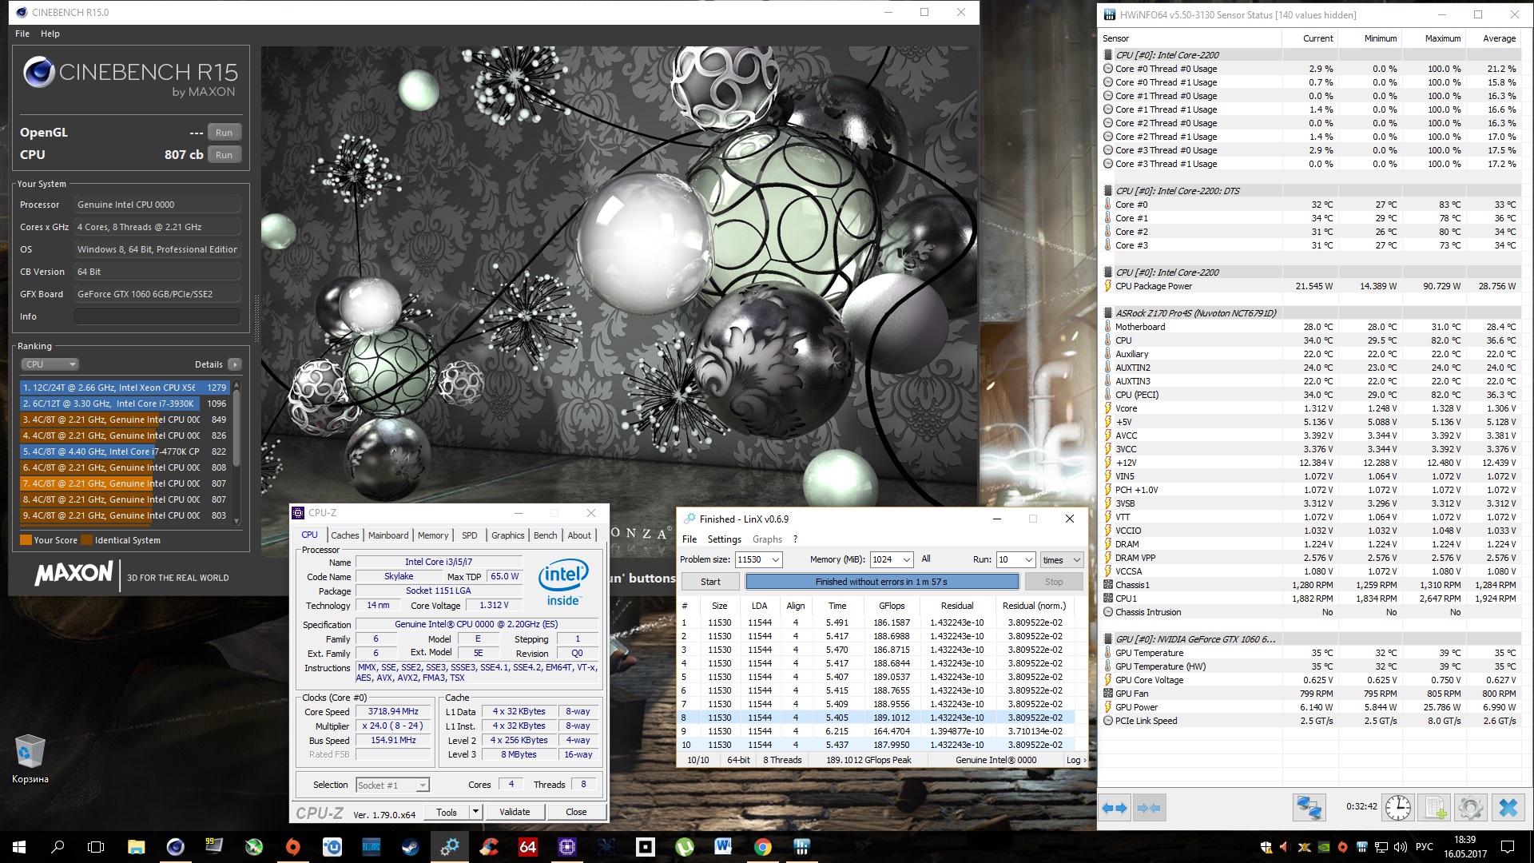Run the OpenGL benchmark in Cinebench
Image resolution: width=1534 pixels, height=863 pixels.
coord(225,133)
